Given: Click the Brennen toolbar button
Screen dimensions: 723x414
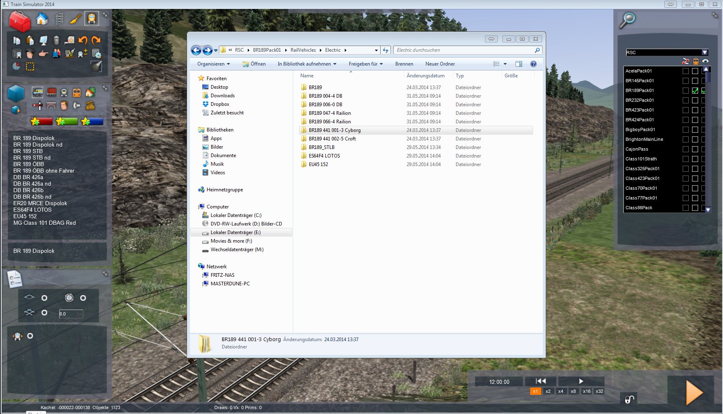Looking at the screenshot, I should click(404, 64).
